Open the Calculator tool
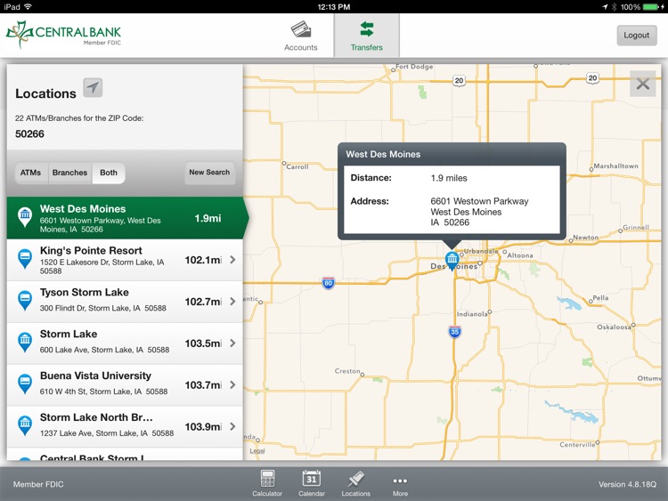The image size is (668, 501). [x=267, y=483]
